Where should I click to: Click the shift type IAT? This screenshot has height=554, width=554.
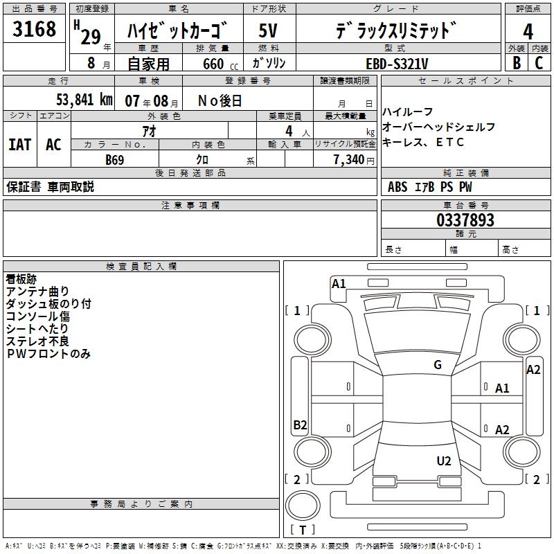20,145
